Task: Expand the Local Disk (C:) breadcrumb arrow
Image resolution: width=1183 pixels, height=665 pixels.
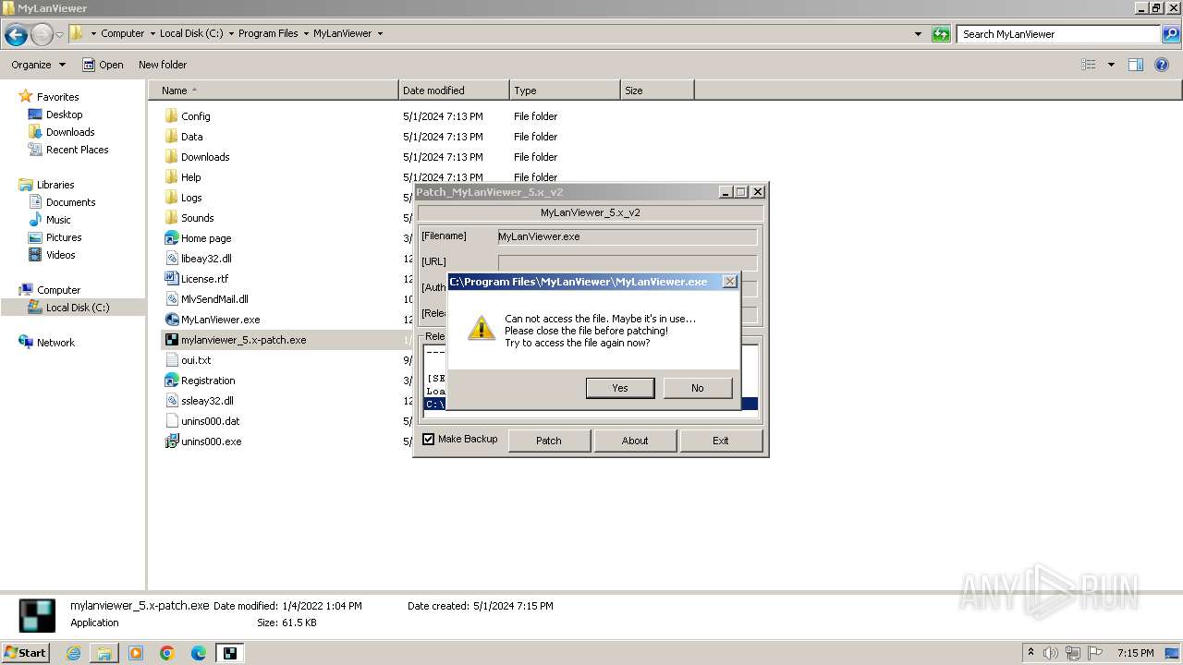Action: [x=231, y=33]
